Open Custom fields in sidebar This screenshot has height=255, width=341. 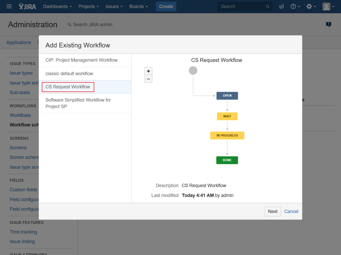(x=24, y=190)
